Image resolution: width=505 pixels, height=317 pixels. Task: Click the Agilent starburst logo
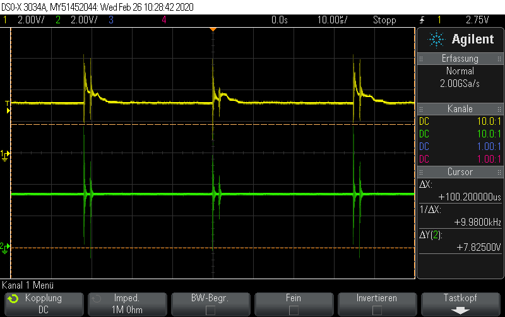click(x=436, y=40)
